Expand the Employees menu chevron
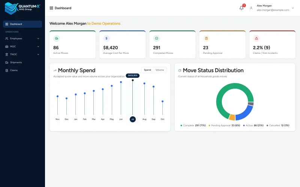Viewport: 300px width, 187px height. coord(38,39)
